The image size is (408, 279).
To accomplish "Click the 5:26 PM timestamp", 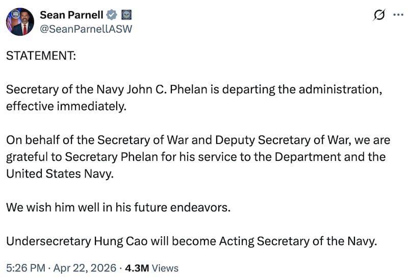I will (23, 268).
